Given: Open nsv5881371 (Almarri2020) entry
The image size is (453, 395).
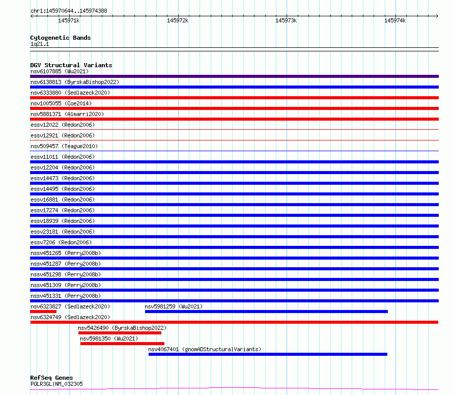Looking at the screenshot, I should 67,114.
